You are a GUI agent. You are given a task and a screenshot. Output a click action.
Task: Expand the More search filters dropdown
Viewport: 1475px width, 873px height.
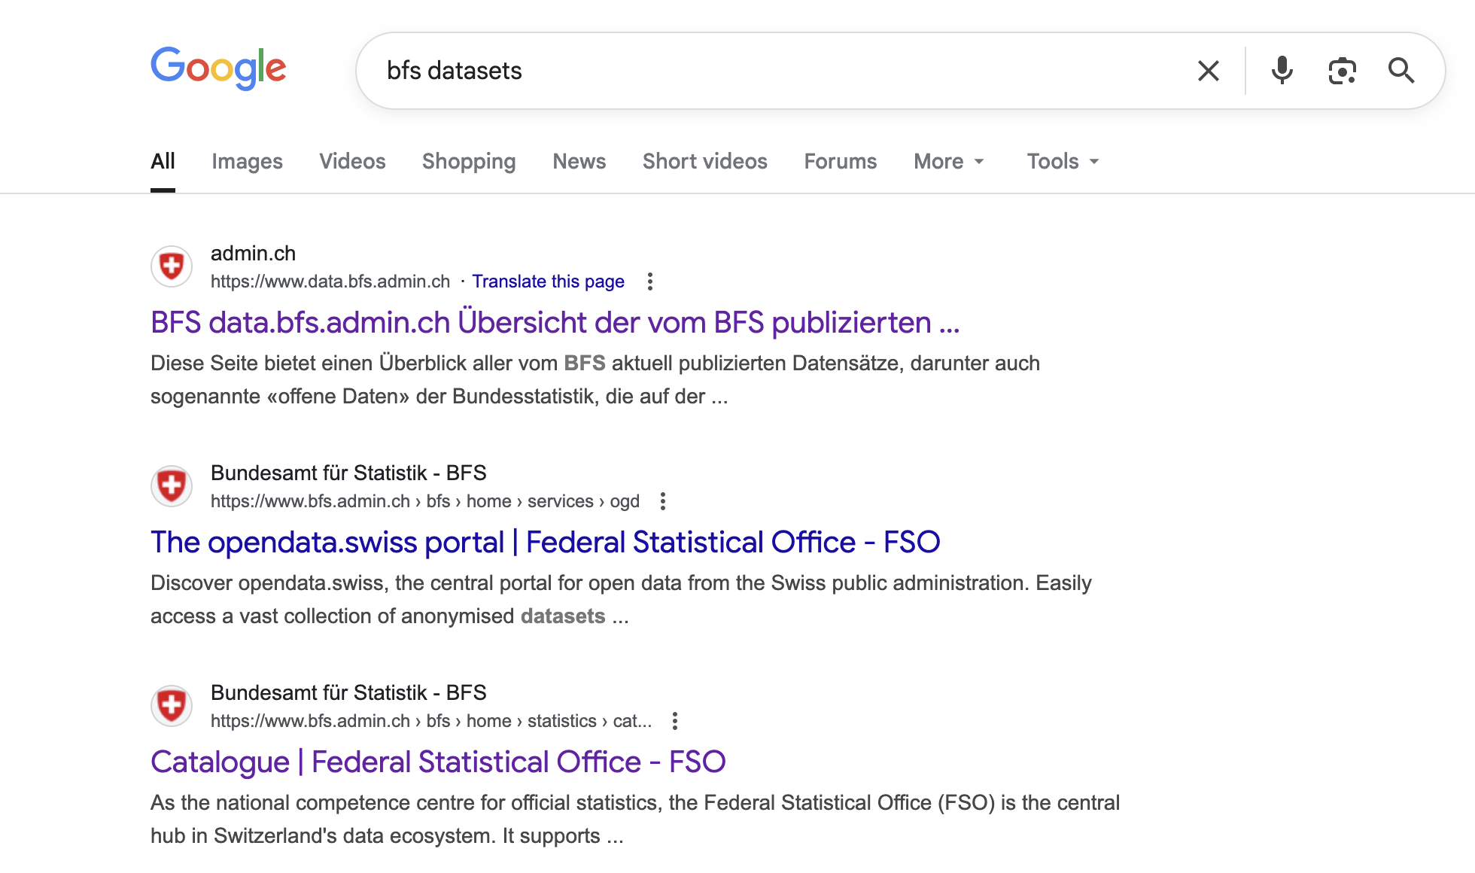(948, 161)
